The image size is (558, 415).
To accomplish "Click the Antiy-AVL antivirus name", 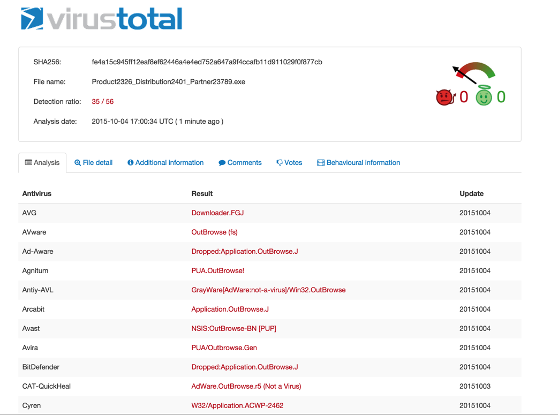I will click(x=37, y=290).
